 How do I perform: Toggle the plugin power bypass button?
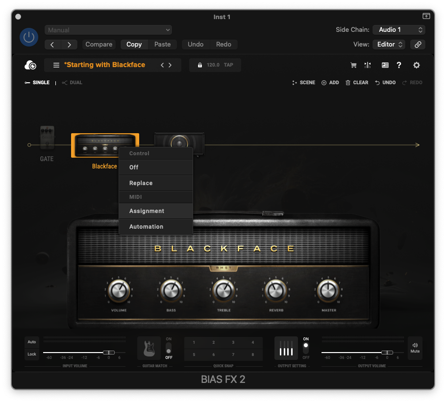[x=29, y=37]
